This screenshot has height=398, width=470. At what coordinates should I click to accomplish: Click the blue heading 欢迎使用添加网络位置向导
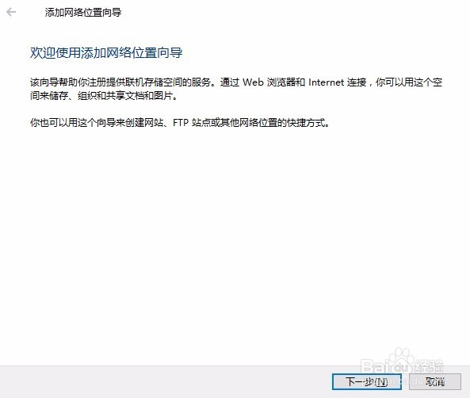click(106, 53)
